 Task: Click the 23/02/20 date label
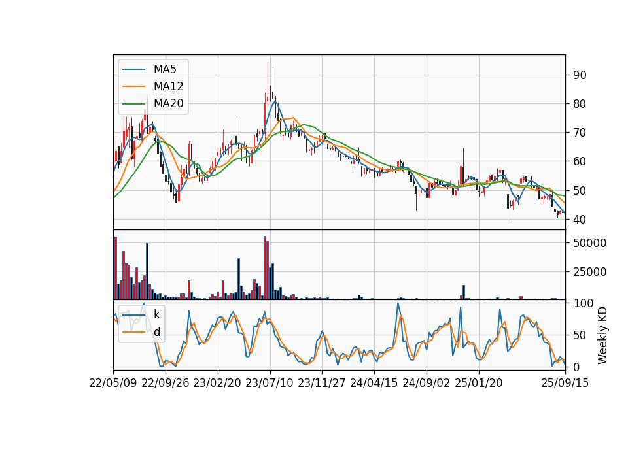(x=217, y=383)
